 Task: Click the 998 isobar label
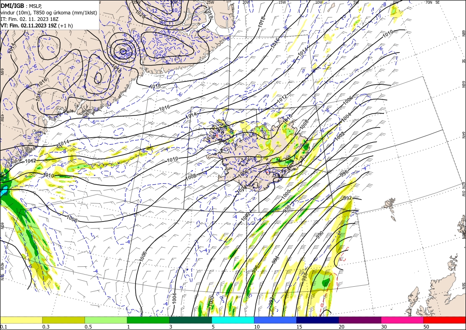(287, 209)
